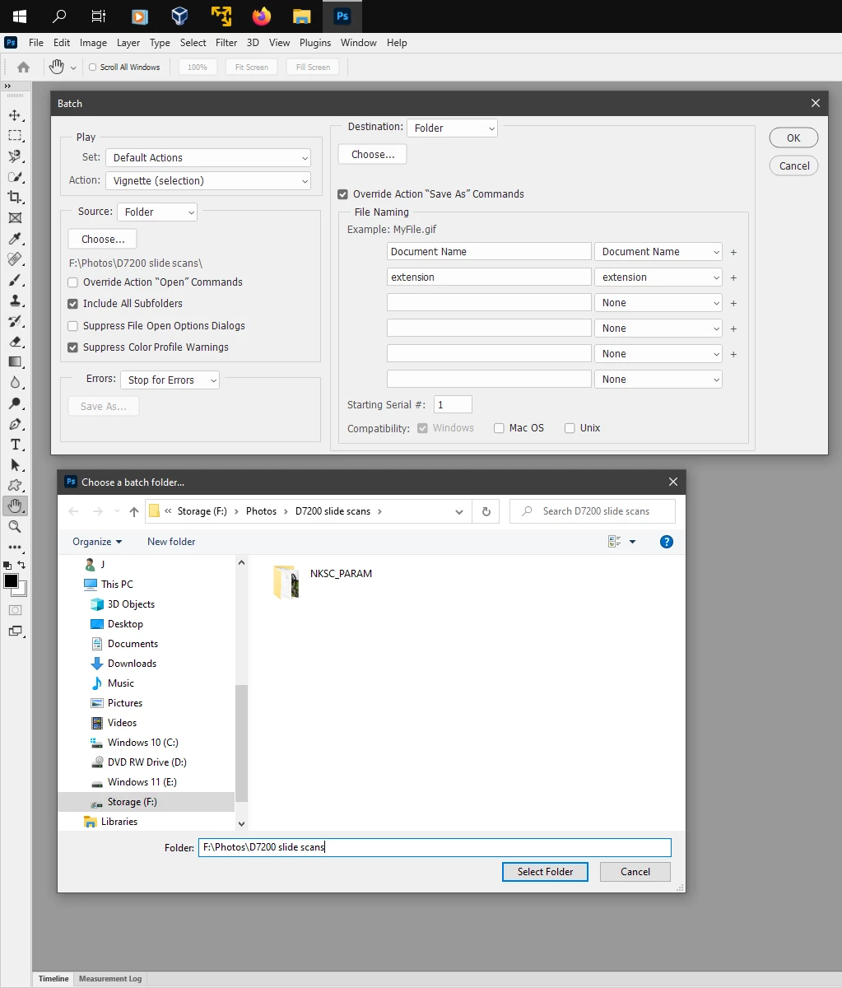Select the Eraser tool
Image resolution: width=842 pixels, height=988 pixels.
point(15,342)
